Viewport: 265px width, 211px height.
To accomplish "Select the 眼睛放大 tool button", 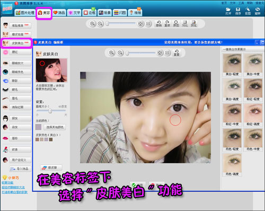I will [x=20, y=63].
